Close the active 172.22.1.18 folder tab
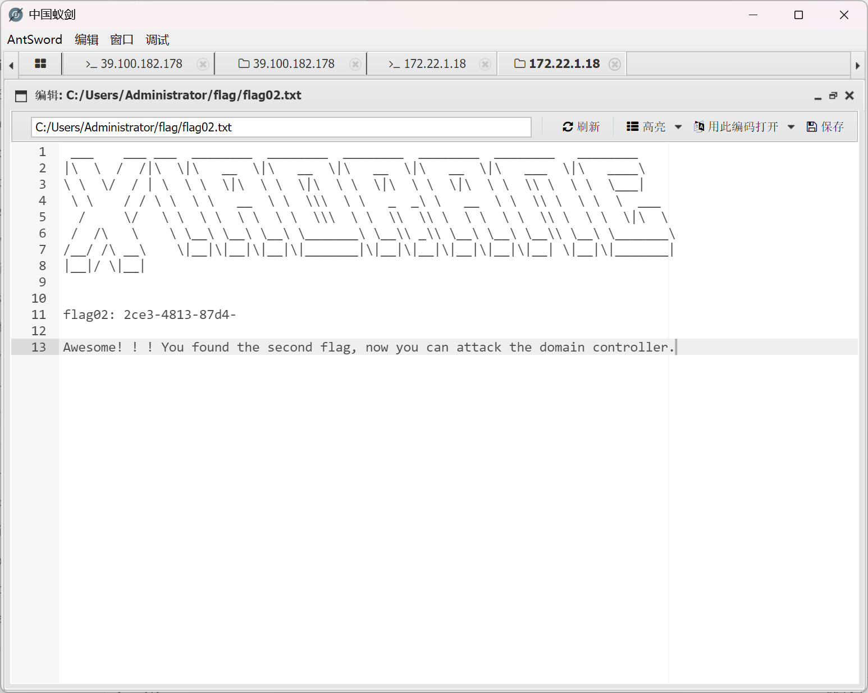Screen dimensions: 868x693 (615, 65)
